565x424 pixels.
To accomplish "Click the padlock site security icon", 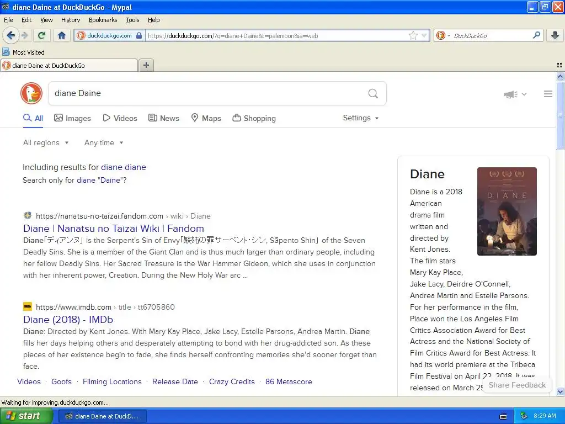I will tap(139, 35).
